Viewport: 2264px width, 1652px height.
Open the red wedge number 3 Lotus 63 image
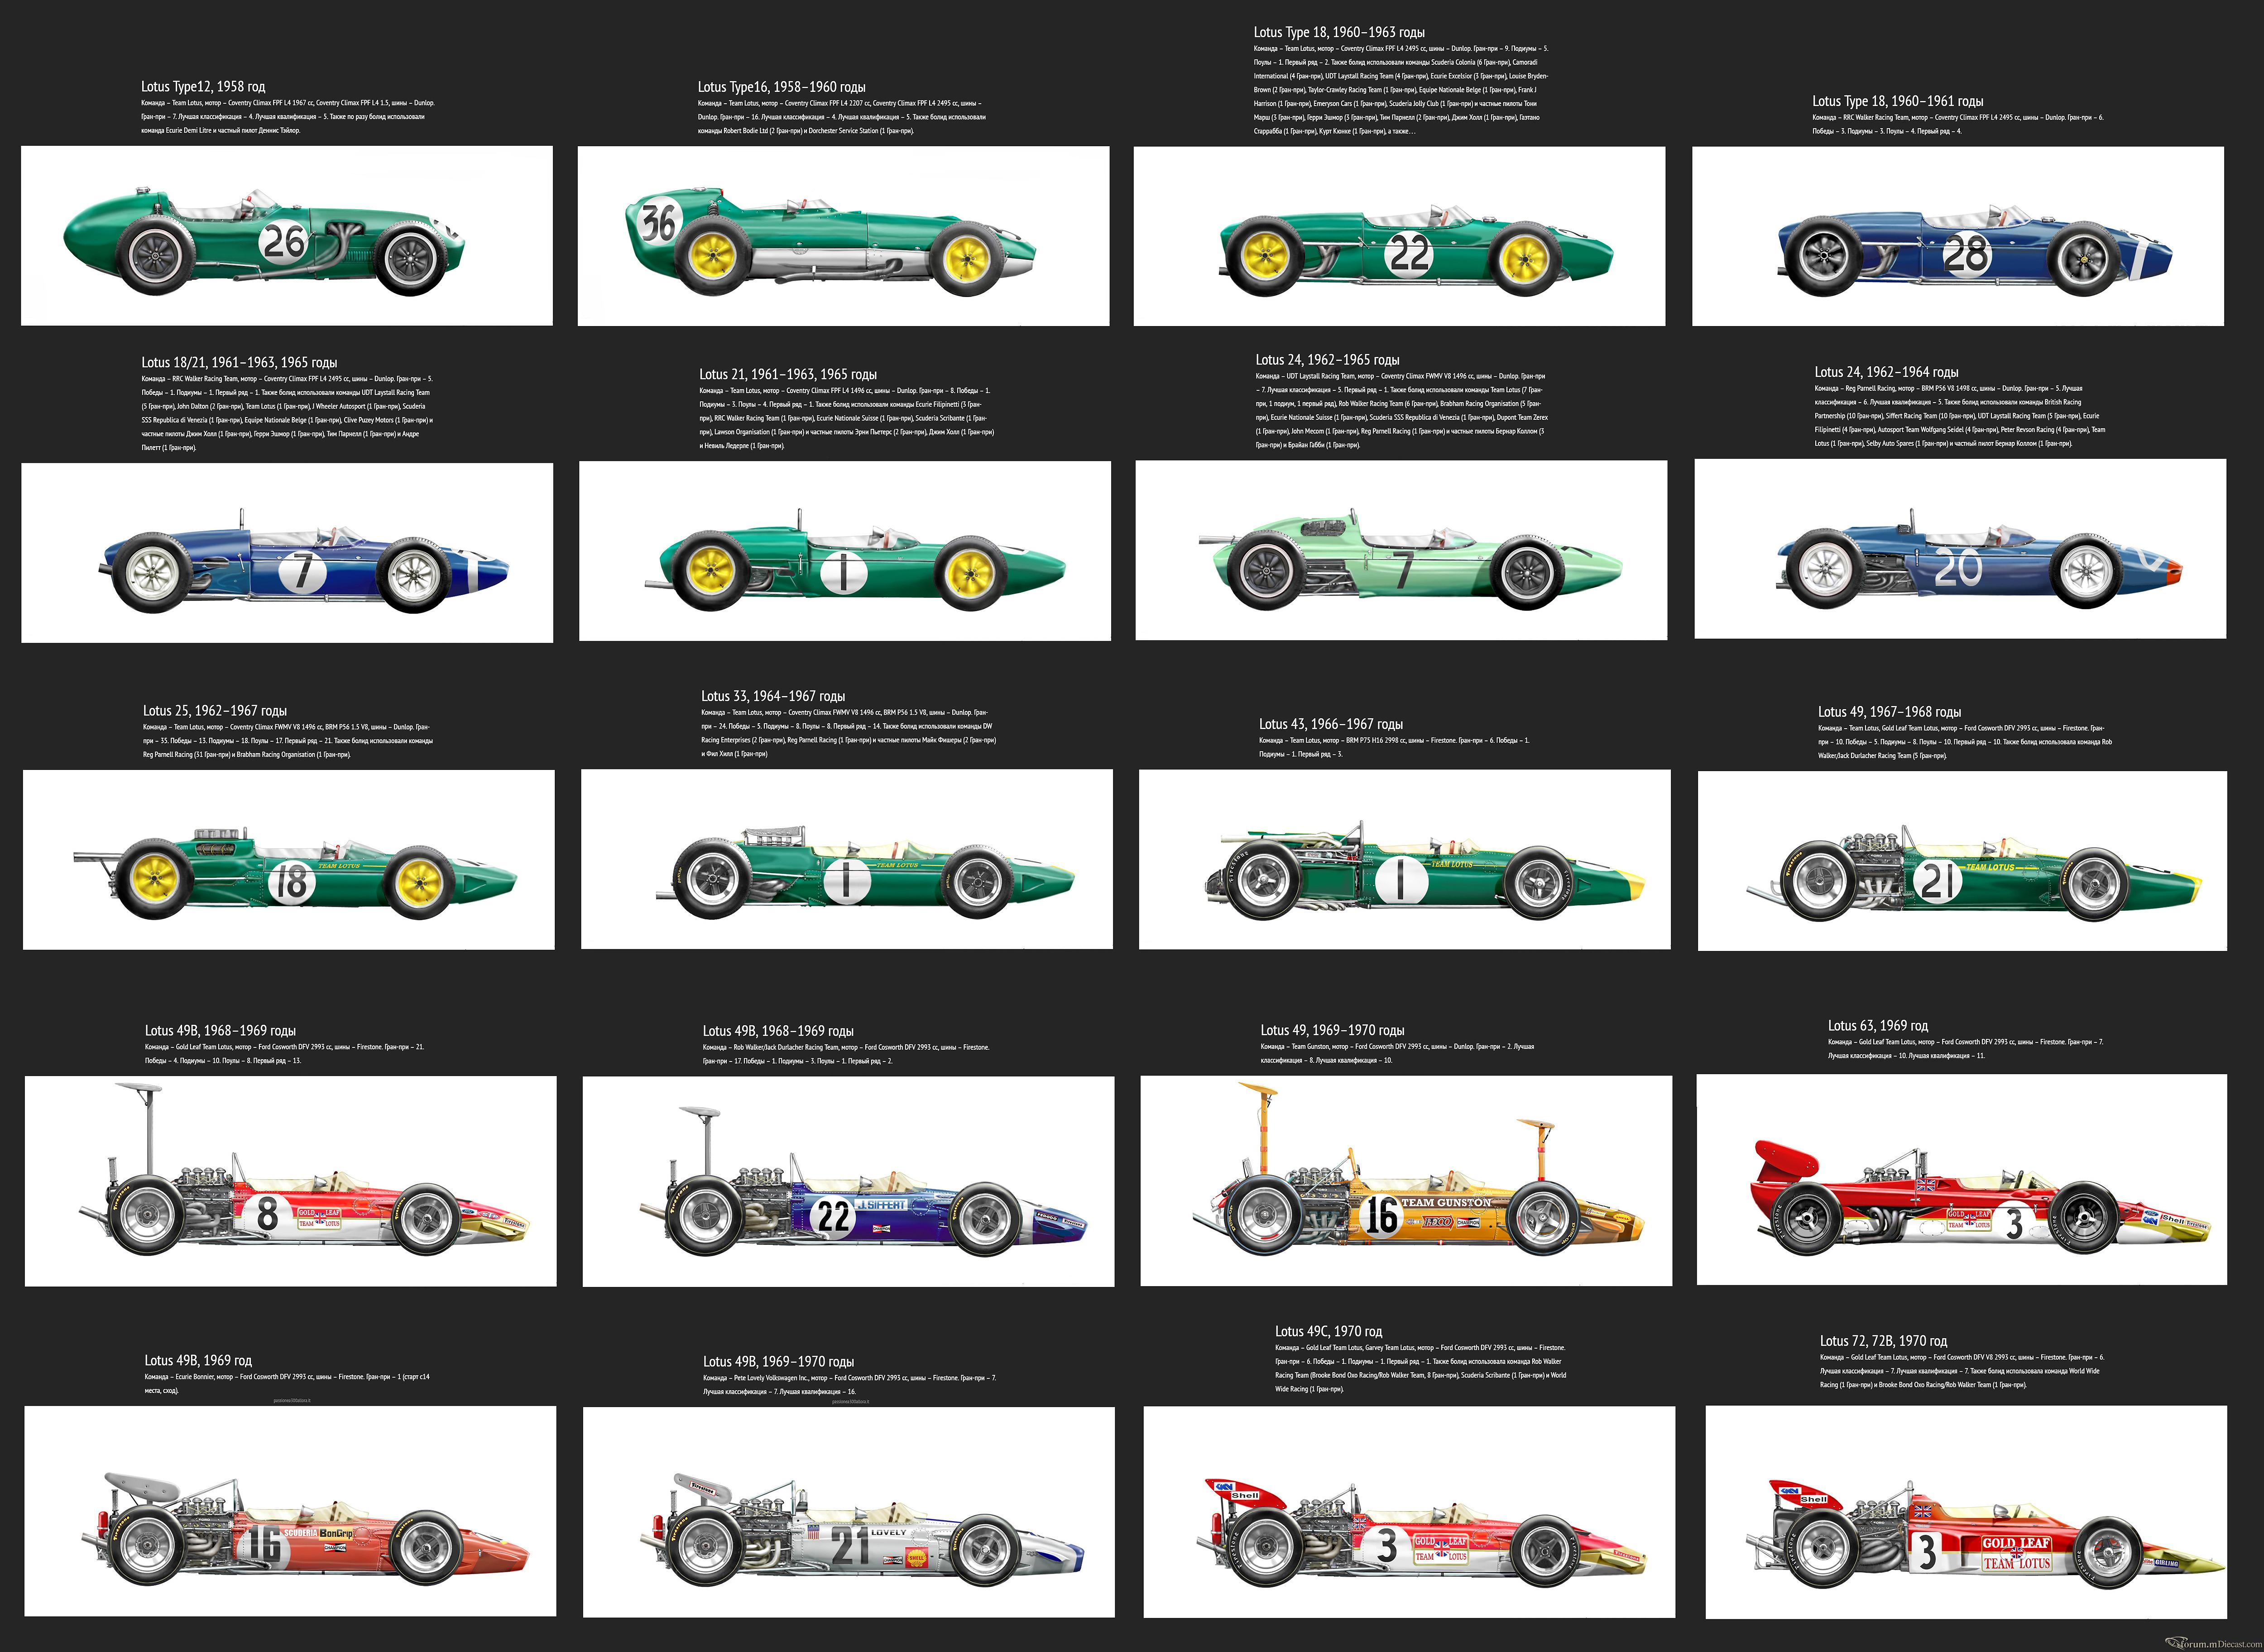click(x=1962, y=1180)
